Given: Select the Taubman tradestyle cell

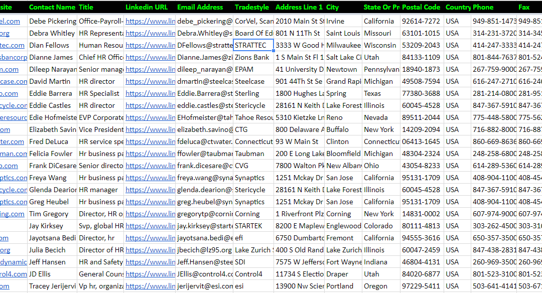Looking at the screenshot, I should [253, 154].
